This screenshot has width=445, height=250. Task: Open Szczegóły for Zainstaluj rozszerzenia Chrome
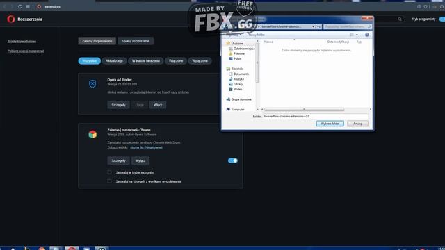click(118, 160)
